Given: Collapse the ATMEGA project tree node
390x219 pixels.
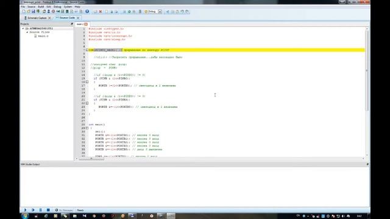Looking at the screenshot, I should tap(23, 29).
